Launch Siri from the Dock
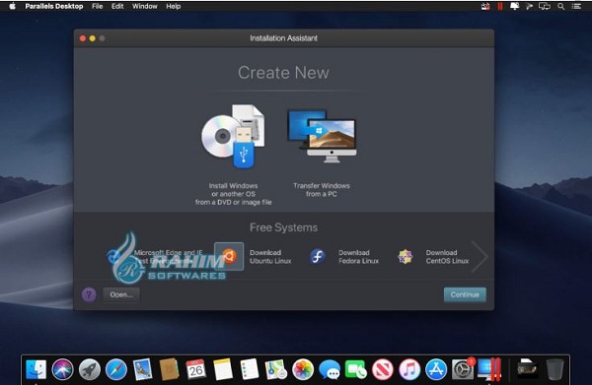The image size is (592, 385). click(63, 369)
